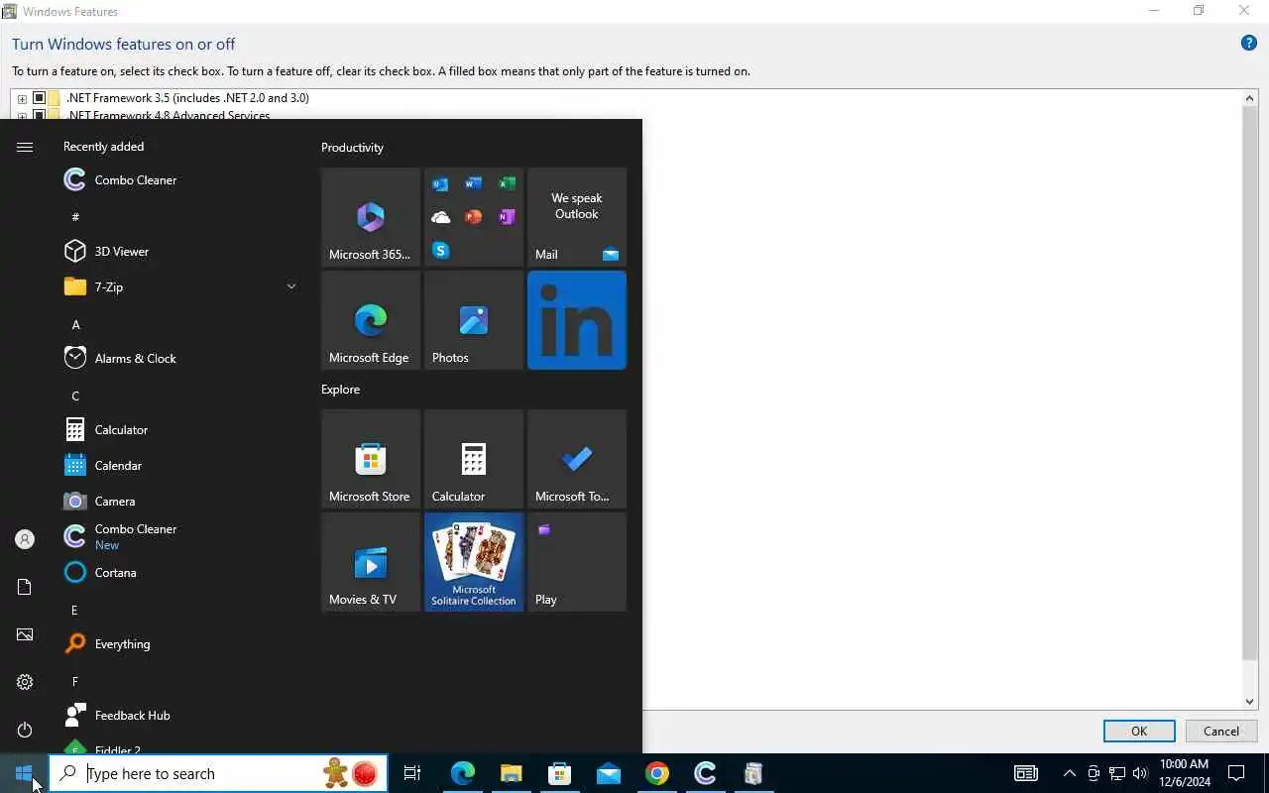Image resolution: width=1269 pixels, height=793 pixels.
Task: Open the Photos tile
Action: 474,320
